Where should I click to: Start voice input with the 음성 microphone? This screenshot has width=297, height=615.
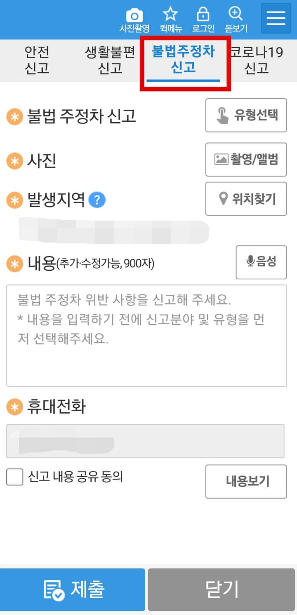(x=261, y=263)
